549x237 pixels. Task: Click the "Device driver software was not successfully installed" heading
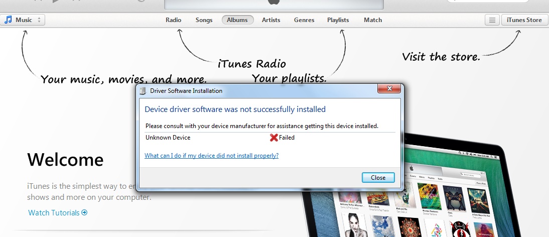coord(235,109)
